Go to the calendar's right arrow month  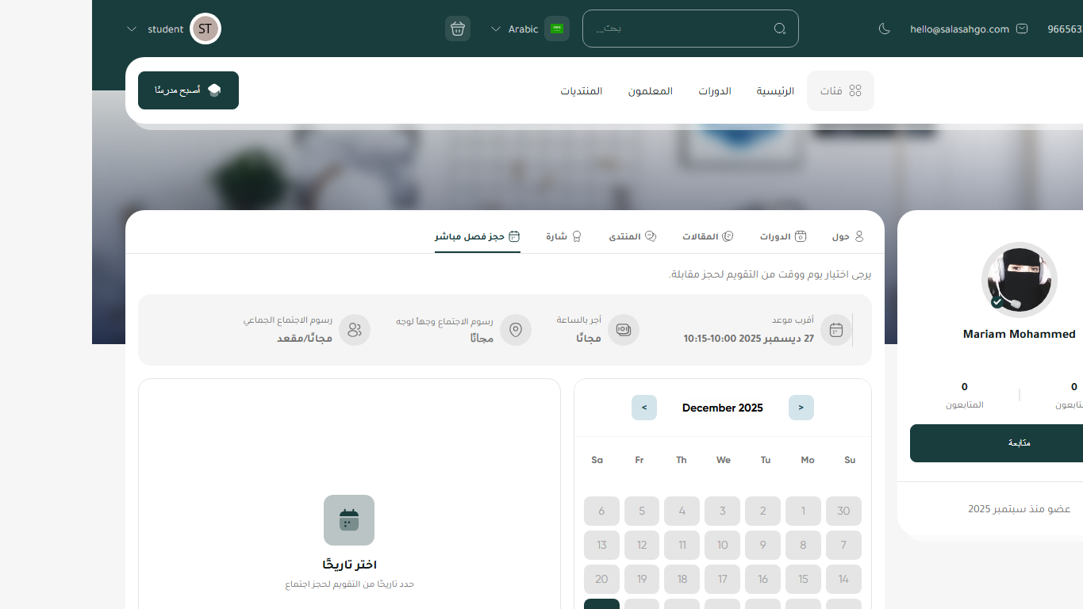click(801, 408)
